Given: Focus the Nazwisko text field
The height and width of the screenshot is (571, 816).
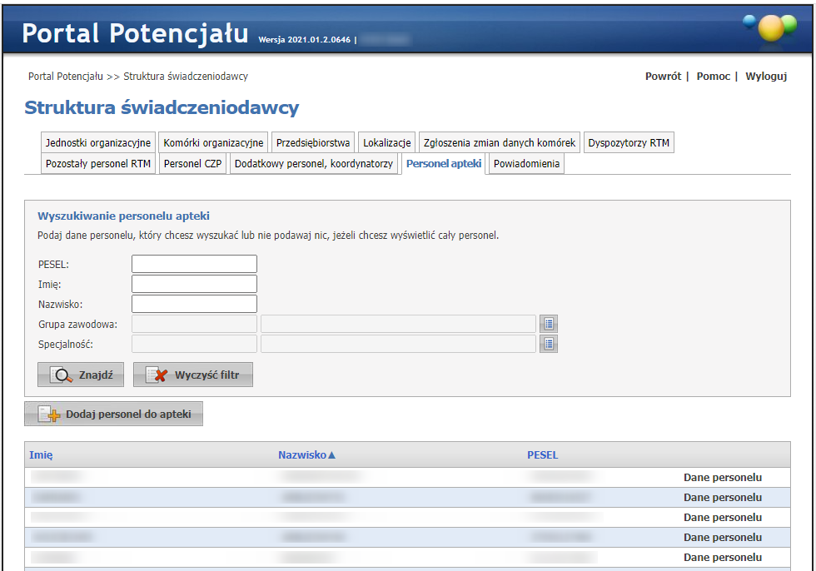Looking at the screenshot, I should (x=194, y=304).
